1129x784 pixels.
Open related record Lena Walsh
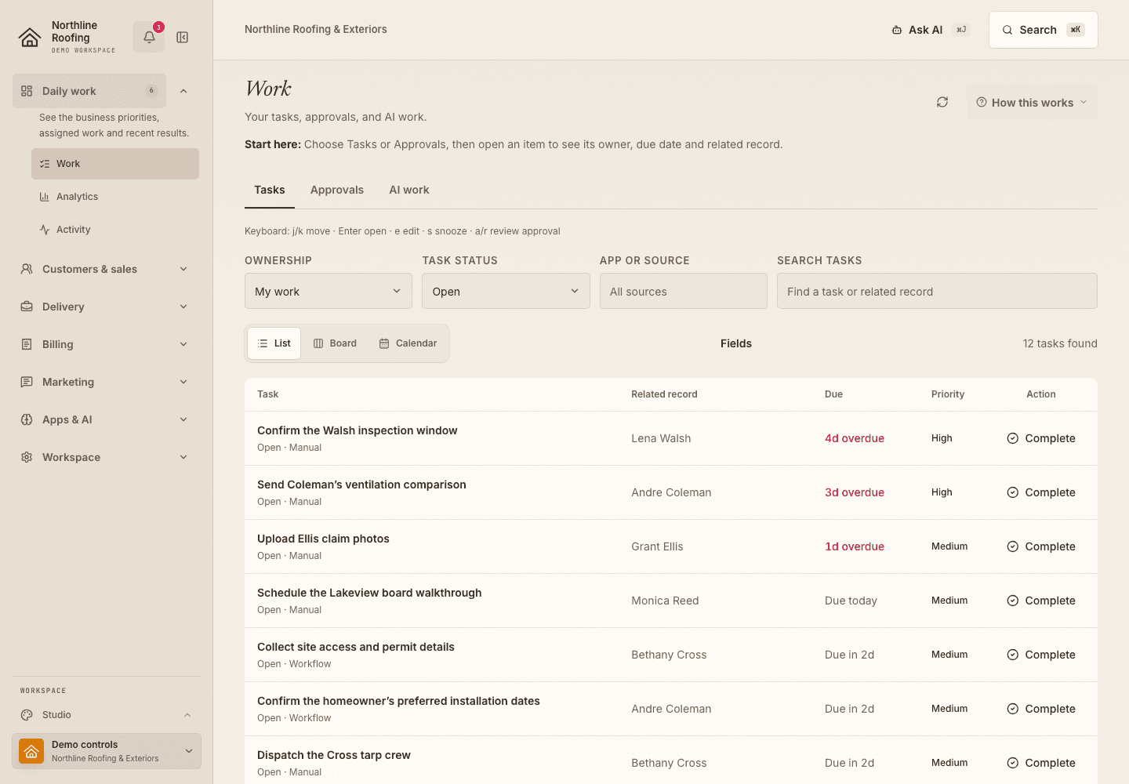[x=661, y=438]
